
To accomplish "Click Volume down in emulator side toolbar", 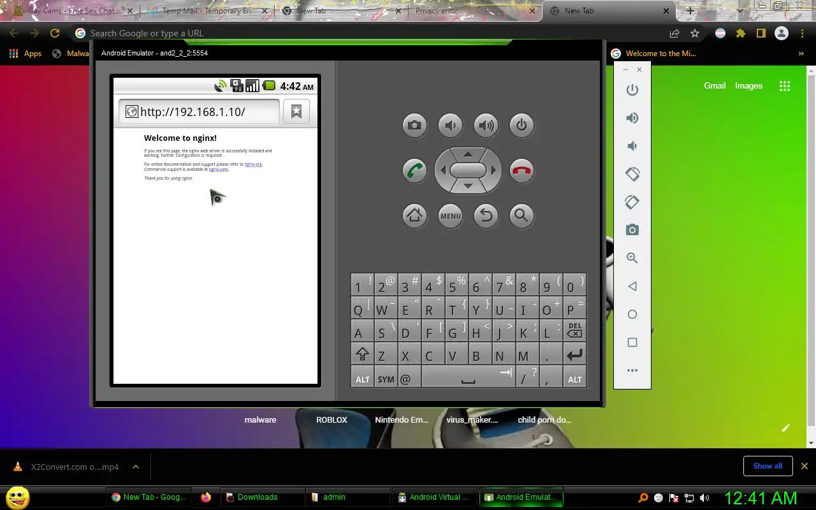I will [632, 146].
